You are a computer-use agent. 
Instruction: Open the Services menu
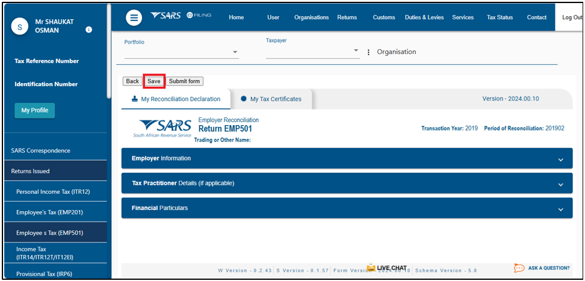463,17
